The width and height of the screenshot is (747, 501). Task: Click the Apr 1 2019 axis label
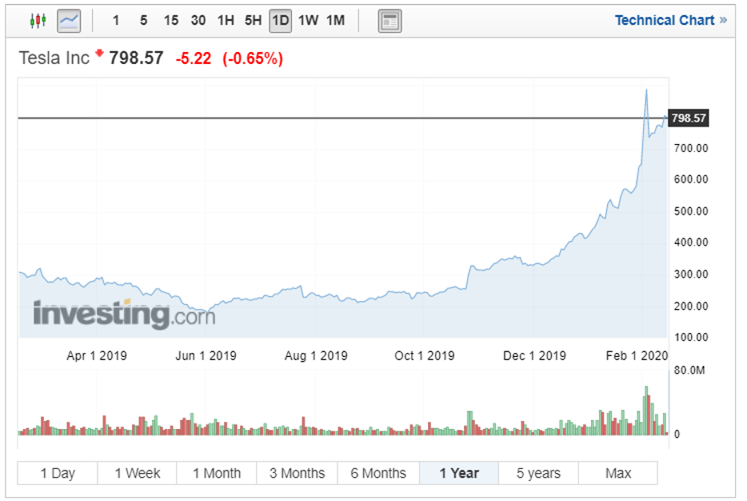(x=97, y=355)
